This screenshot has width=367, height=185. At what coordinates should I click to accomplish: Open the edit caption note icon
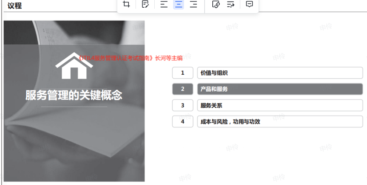tap(145, 4)
